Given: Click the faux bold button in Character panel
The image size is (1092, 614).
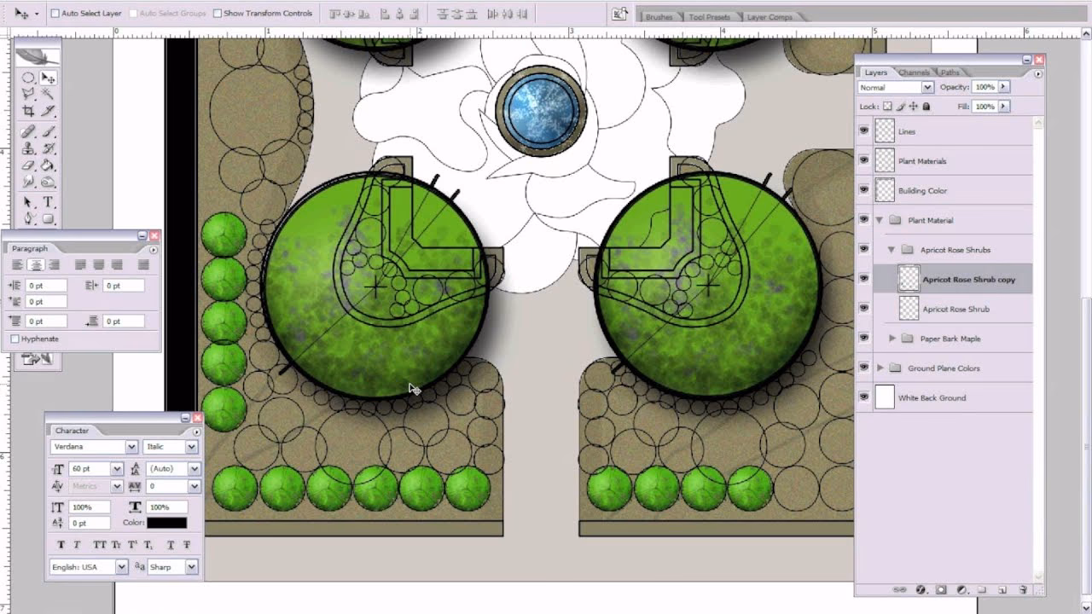Looking at the screenshot, I should click(x=61, y=544).
